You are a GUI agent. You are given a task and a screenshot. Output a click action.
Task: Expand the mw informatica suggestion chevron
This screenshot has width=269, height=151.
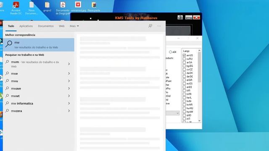coord(69,104)
